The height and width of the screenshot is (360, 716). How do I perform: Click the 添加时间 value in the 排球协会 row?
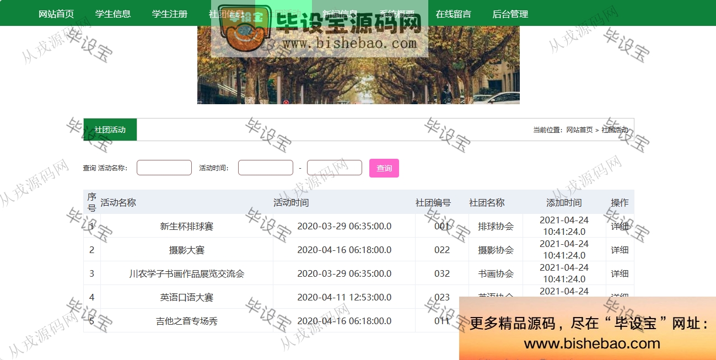(564, 226)
